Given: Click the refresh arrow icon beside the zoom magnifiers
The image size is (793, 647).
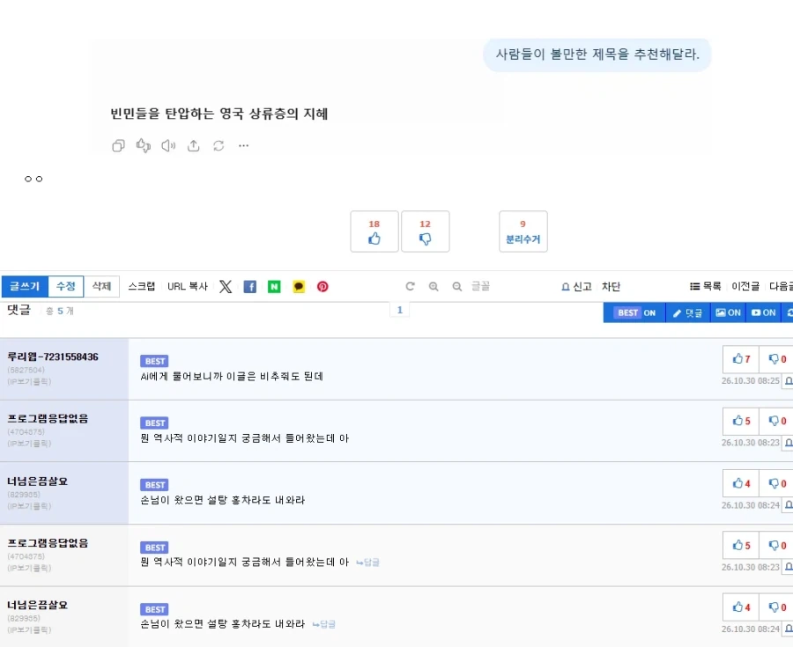Looking at the screenshot, I should click(410, 286).
